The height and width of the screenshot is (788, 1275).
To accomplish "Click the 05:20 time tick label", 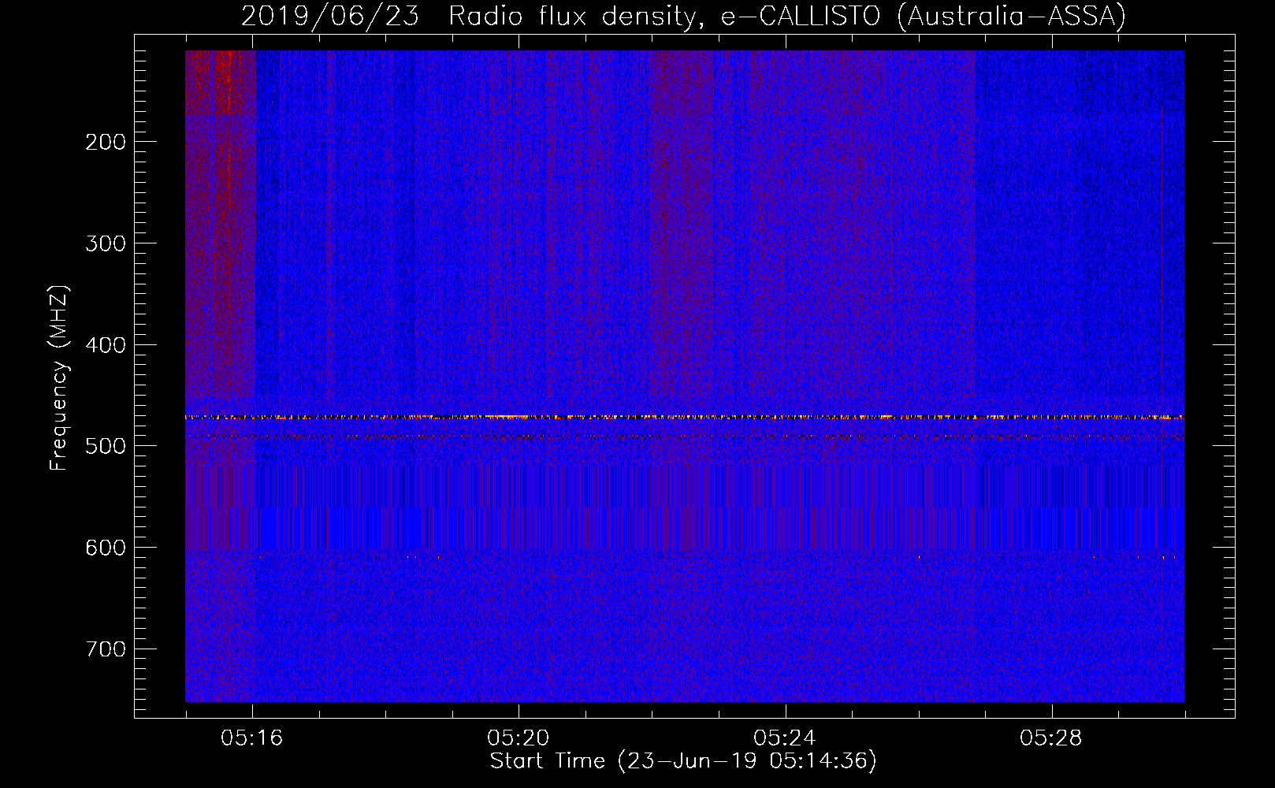I will (519, 738).
